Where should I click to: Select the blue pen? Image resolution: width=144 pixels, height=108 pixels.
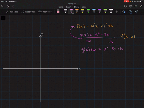point(94,11)
